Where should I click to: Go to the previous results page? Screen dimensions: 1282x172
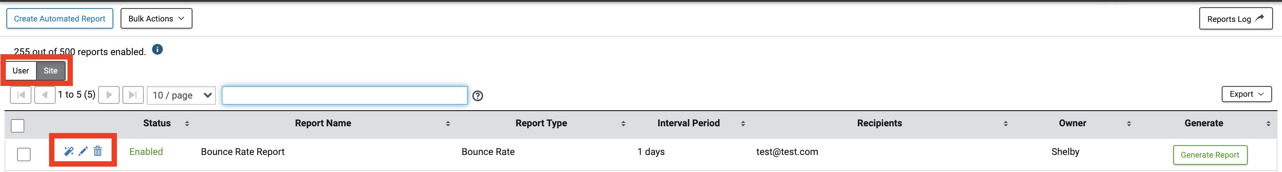point(45,95)
